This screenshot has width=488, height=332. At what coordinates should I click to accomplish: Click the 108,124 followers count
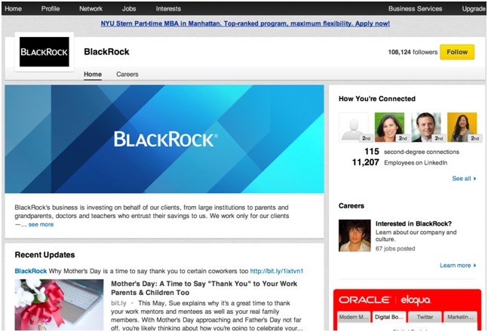[413, 52]
